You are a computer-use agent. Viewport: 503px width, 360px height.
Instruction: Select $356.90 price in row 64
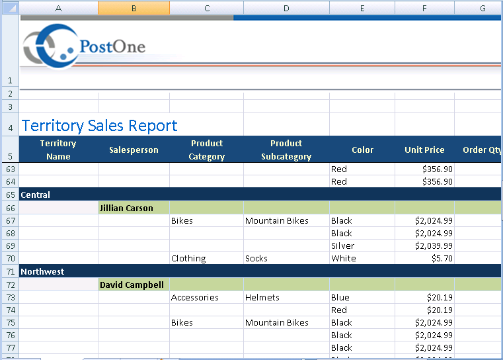pos(424,181)
